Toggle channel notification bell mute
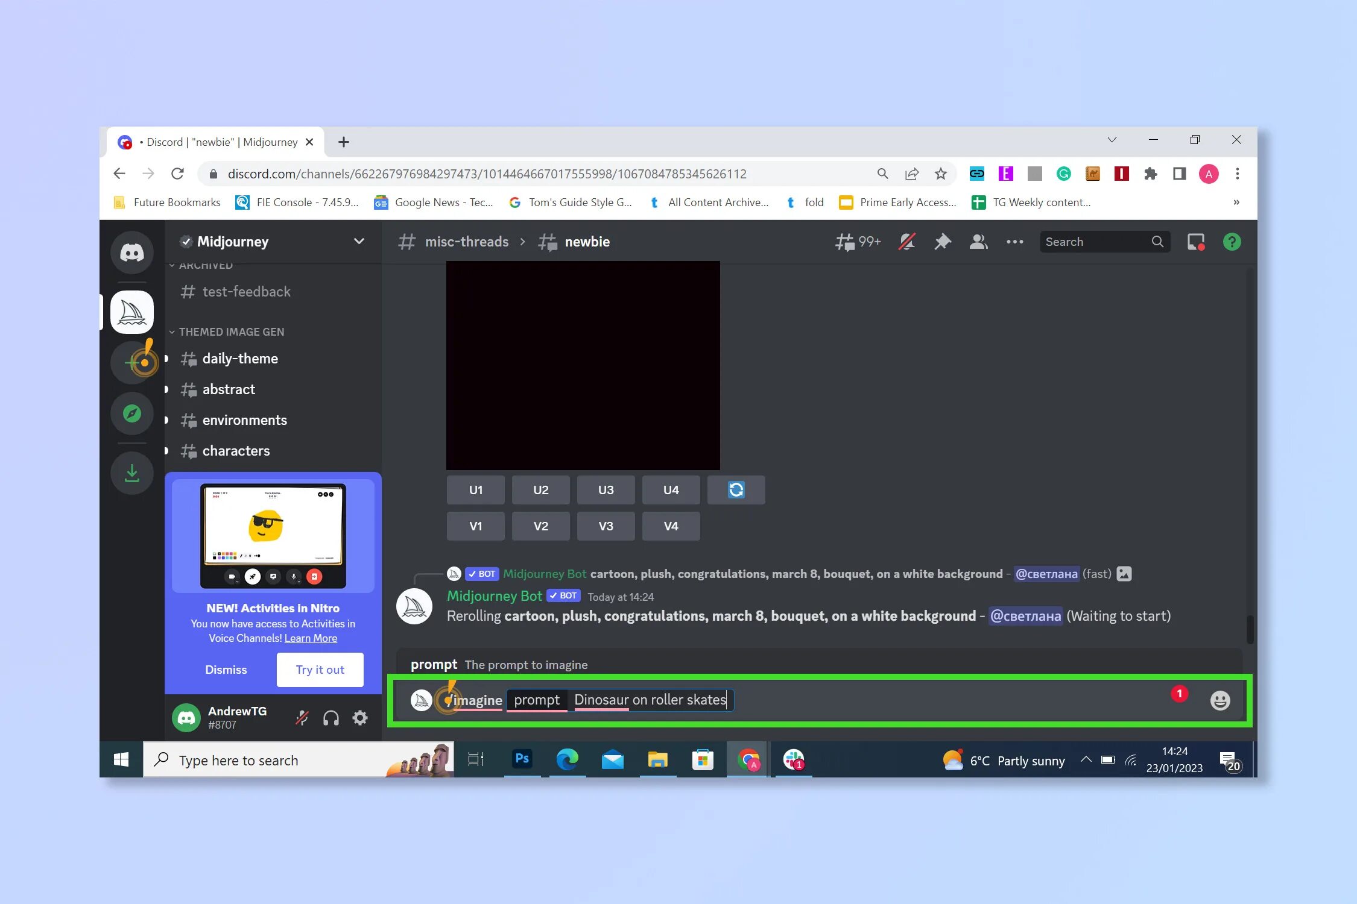 [x=906, y=242]
